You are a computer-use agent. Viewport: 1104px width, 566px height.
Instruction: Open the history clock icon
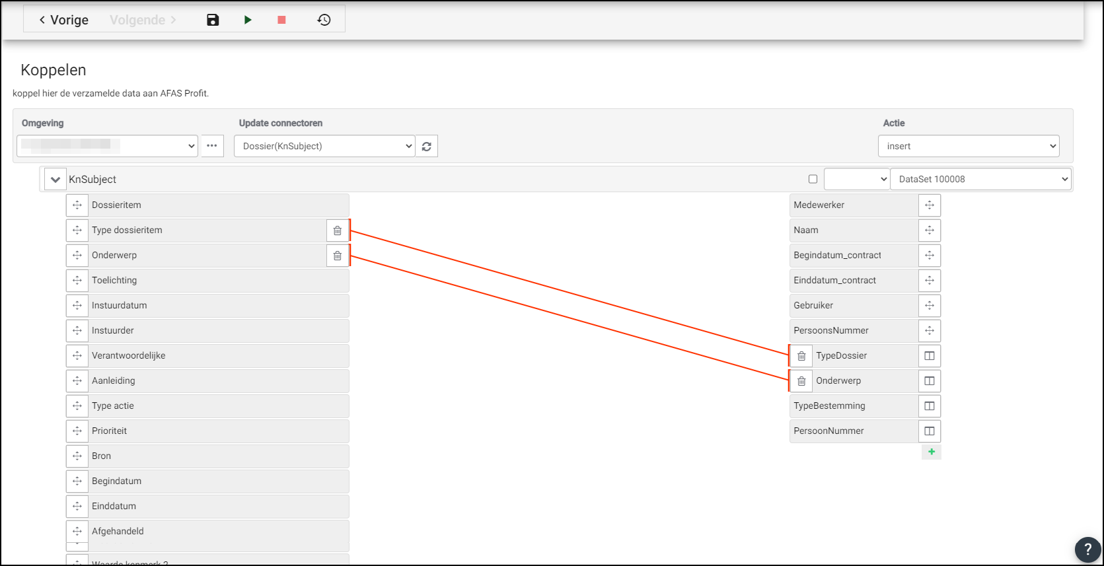point(324,20)
